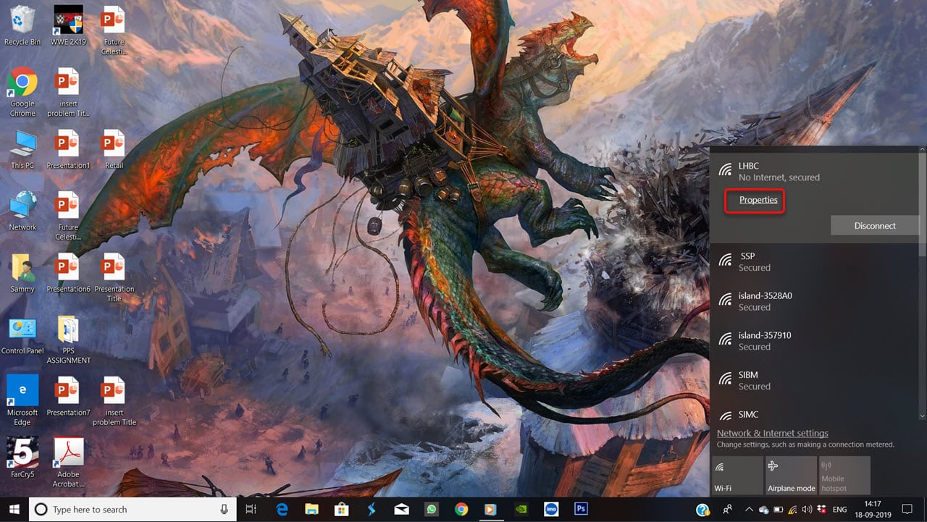The width and height of the screenshot is (927, 522).
Task: Open the Action Center notifications icon
Action: tap(907, 510)
